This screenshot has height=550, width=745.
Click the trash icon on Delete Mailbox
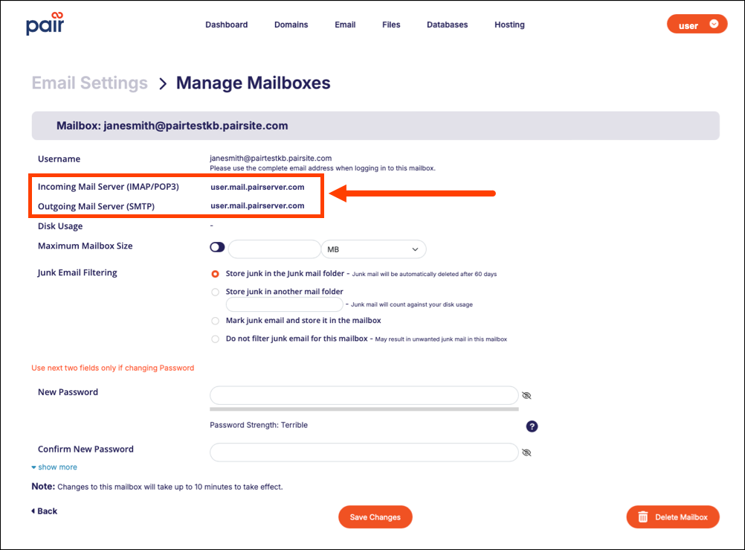[x=643, y=517]
